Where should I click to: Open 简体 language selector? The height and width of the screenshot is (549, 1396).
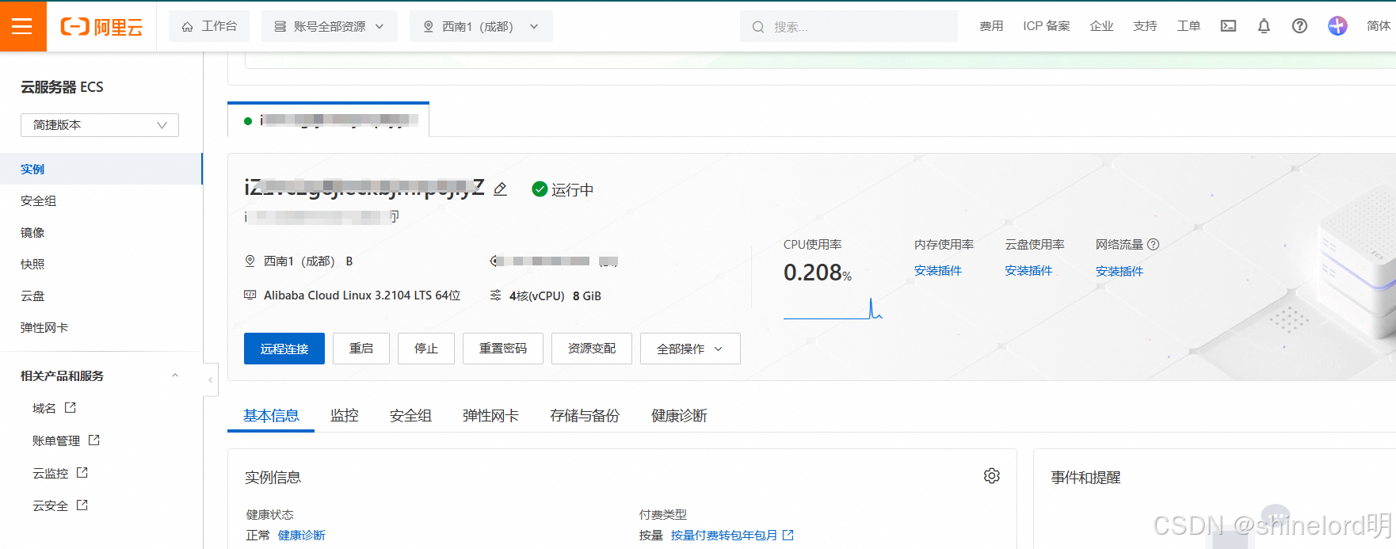pos(1379,26)
